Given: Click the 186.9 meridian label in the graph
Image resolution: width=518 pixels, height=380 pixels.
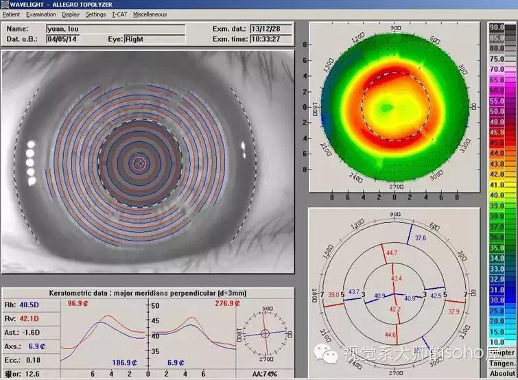Looking at the screenshot, I should (x=125, y=362).
